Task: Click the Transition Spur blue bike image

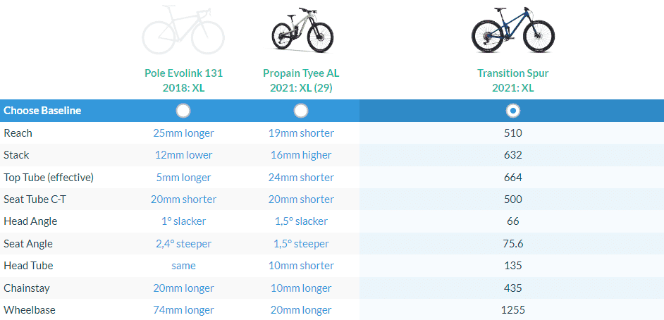Action: click(x=513, y=30)
